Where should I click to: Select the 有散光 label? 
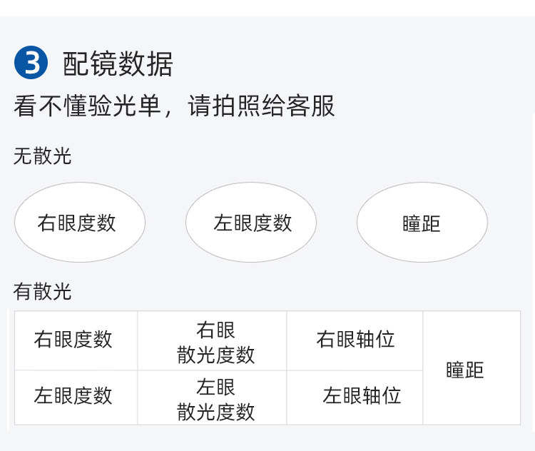(42, 291)
